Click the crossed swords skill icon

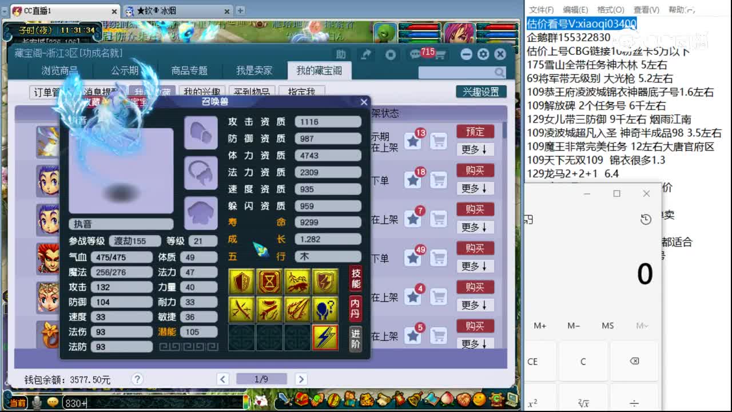pyautogui.click(x=241, y=310)
